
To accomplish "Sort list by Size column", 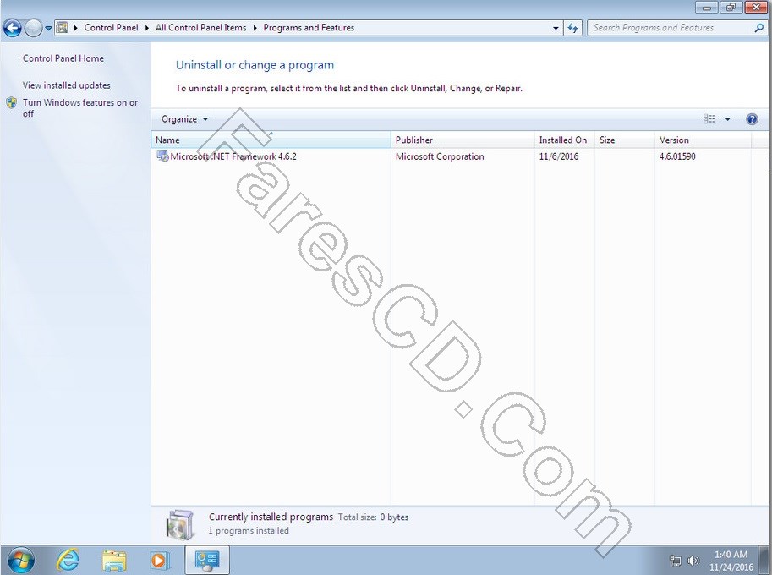I will click(x=625, y=140).
